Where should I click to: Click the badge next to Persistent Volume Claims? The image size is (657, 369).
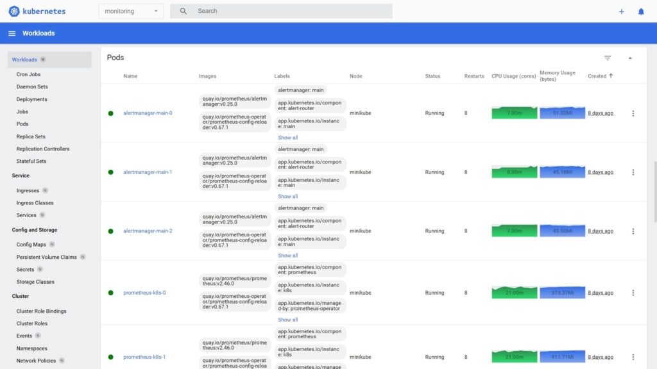click(x=83, y=257)
